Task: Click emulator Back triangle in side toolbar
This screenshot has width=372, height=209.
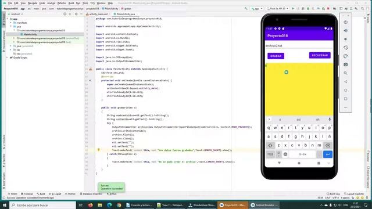Action: pyautogui.click(x=346, y=81)
